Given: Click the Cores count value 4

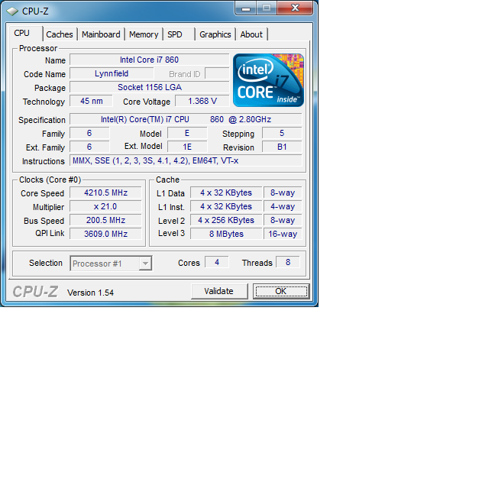Looking at the screenshot, I should (217, 262).
